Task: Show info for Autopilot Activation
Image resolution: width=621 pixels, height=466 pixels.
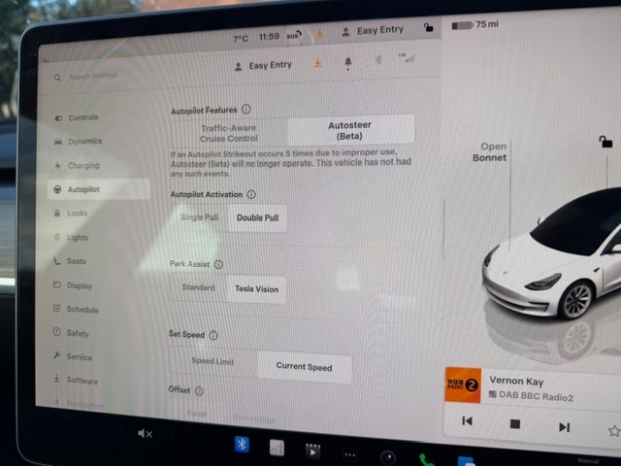Action: pos(251,194)
